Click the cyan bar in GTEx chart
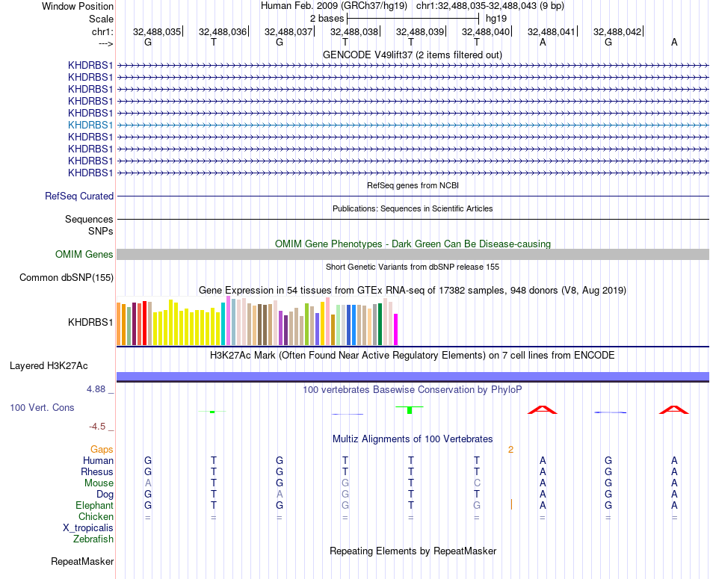Viewport: 710px width, 579px height. coord(223,324)
